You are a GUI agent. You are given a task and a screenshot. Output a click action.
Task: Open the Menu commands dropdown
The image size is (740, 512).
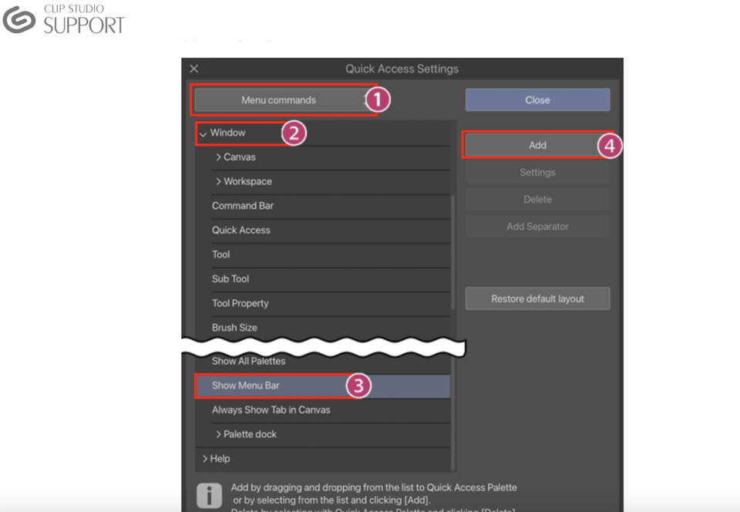[x=284, y=100]
